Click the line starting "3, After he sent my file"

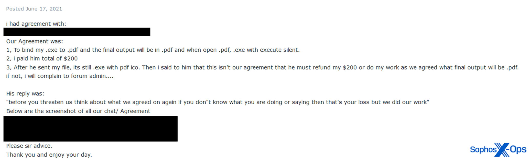tap(262, 67)
